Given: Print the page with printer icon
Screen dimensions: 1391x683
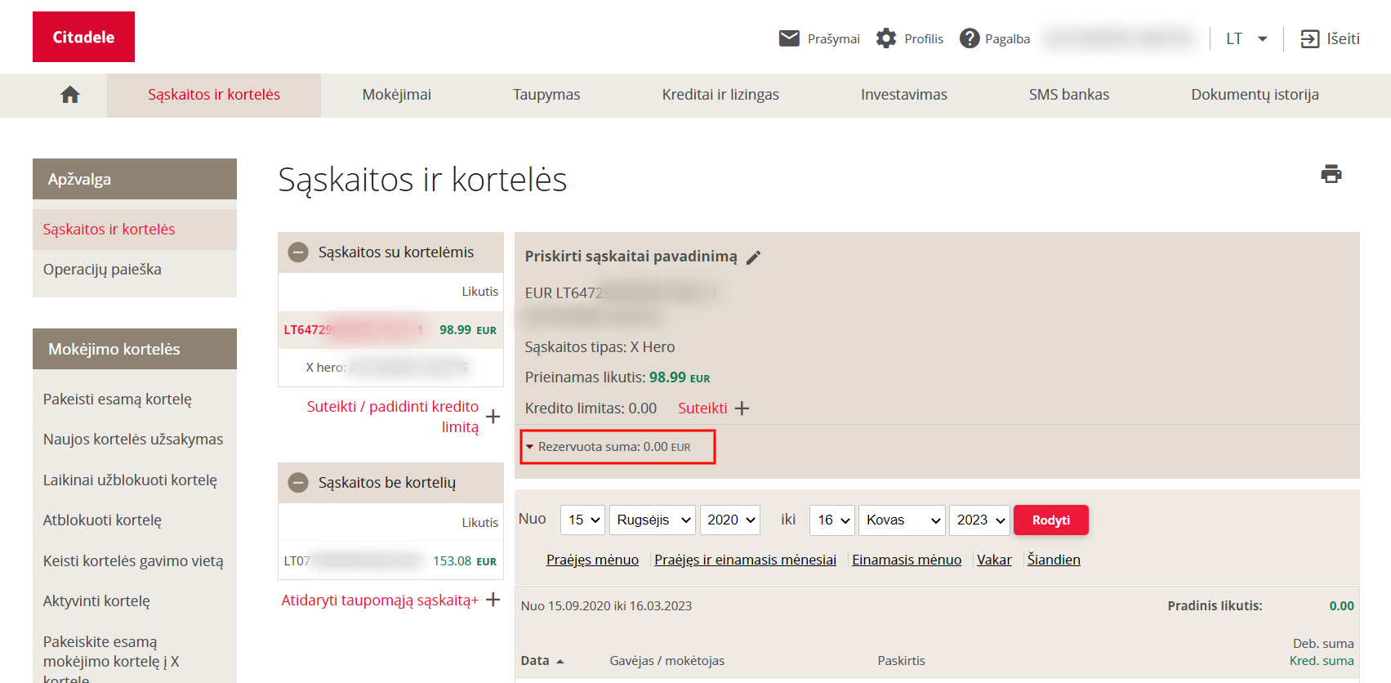Looking at the screenshot, I should point(1331,174).
